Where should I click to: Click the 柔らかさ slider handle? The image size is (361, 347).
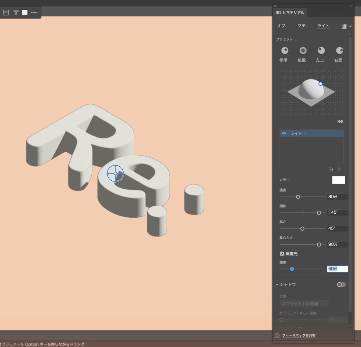(319, 245)
